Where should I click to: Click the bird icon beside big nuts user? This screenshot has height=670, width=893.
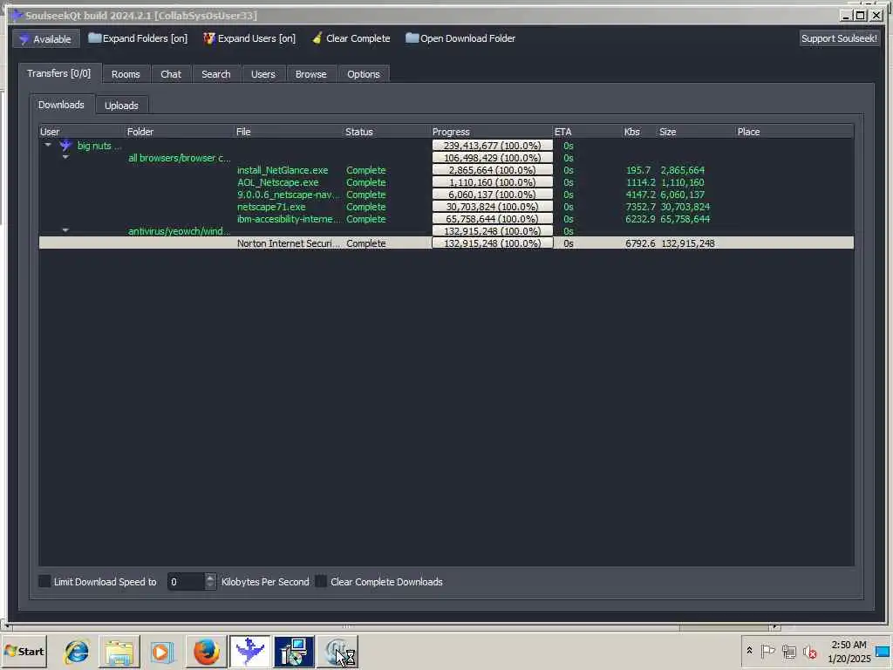pyautogui.click(x=66, y=146)
